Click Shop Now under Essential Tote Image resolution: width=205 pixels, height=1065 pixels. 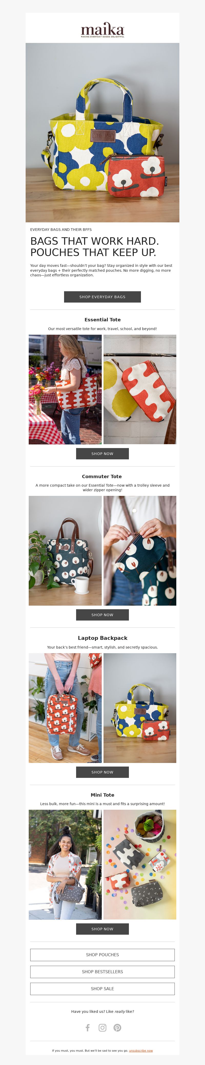tap(102, 453)
